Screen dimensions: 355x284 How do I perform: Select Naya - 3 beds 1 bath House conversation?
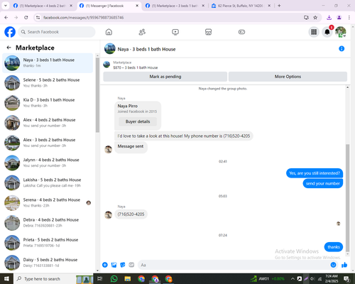pos(48,63)
